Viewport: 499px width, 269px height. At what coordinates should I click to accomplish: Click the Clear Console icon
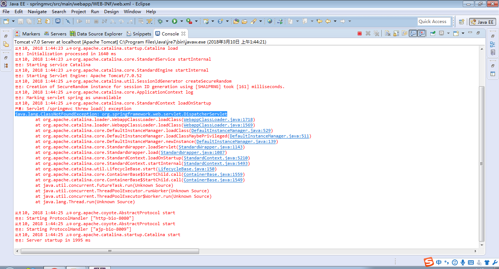[388, 33]
